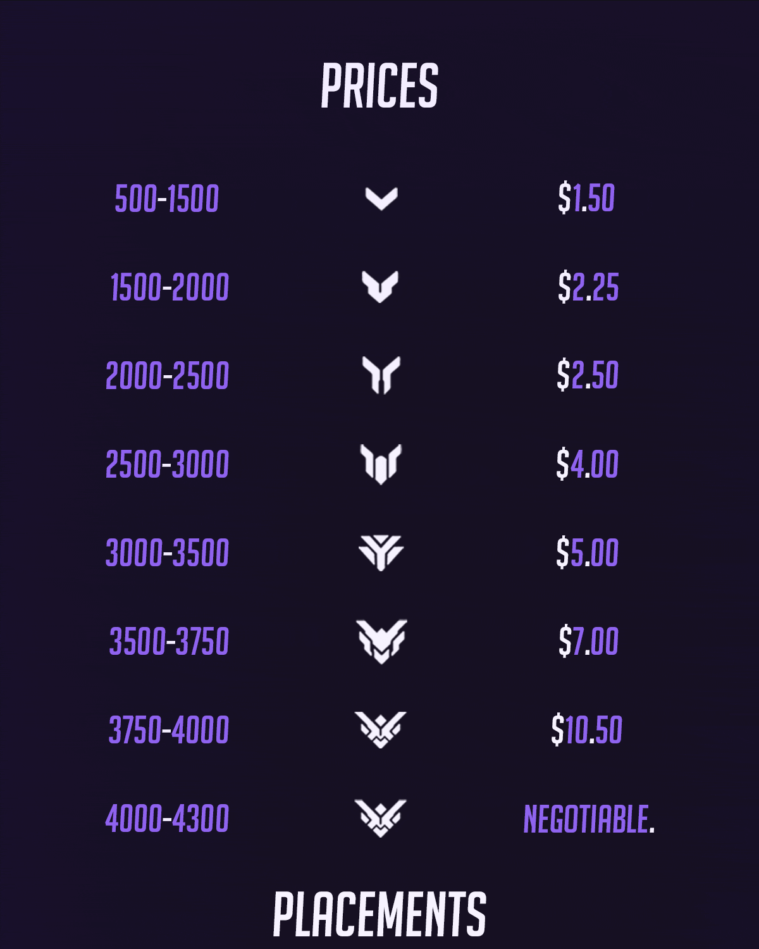Click the $10.50 price label
The height and width of the screenshot is (949, 759).
tap(587, 730)
